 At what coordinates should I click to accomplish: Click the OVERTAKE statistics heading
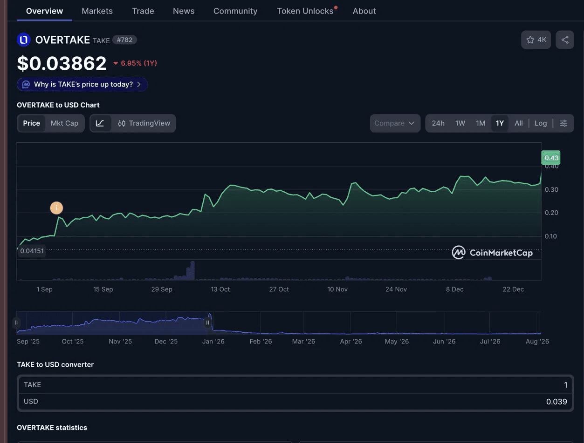click(52, 427)
